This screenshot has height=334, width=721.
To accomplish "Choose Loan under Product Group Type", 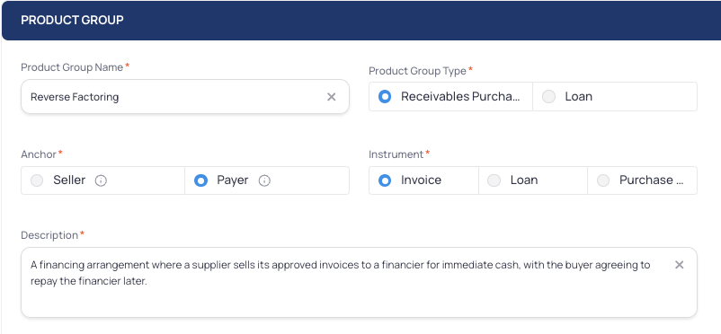I will (x=615, y=96).
